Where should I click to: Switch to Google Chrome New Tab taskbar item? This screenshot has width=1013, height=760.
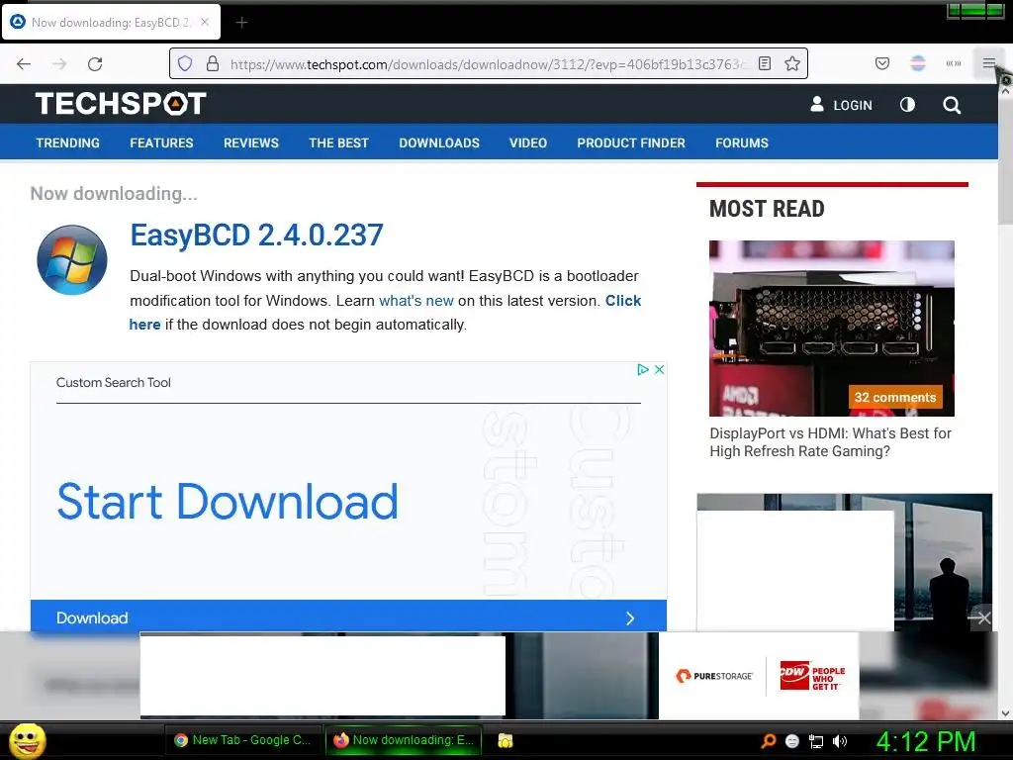pos(243,740)
